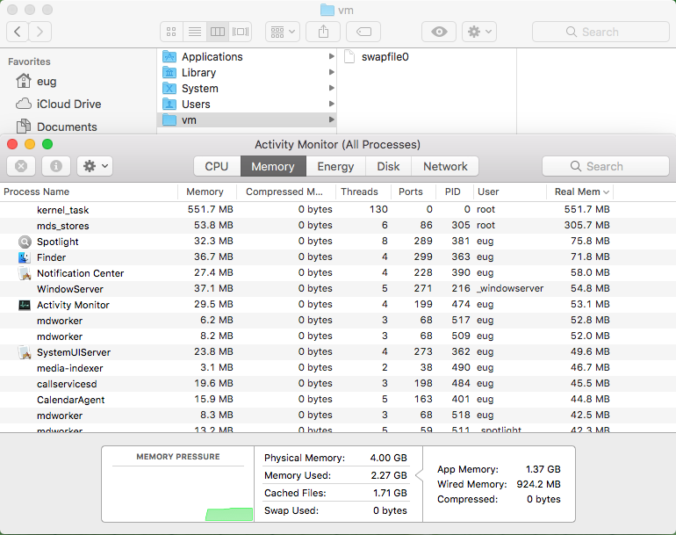Go back in the Finder window

tap(18, 32)
